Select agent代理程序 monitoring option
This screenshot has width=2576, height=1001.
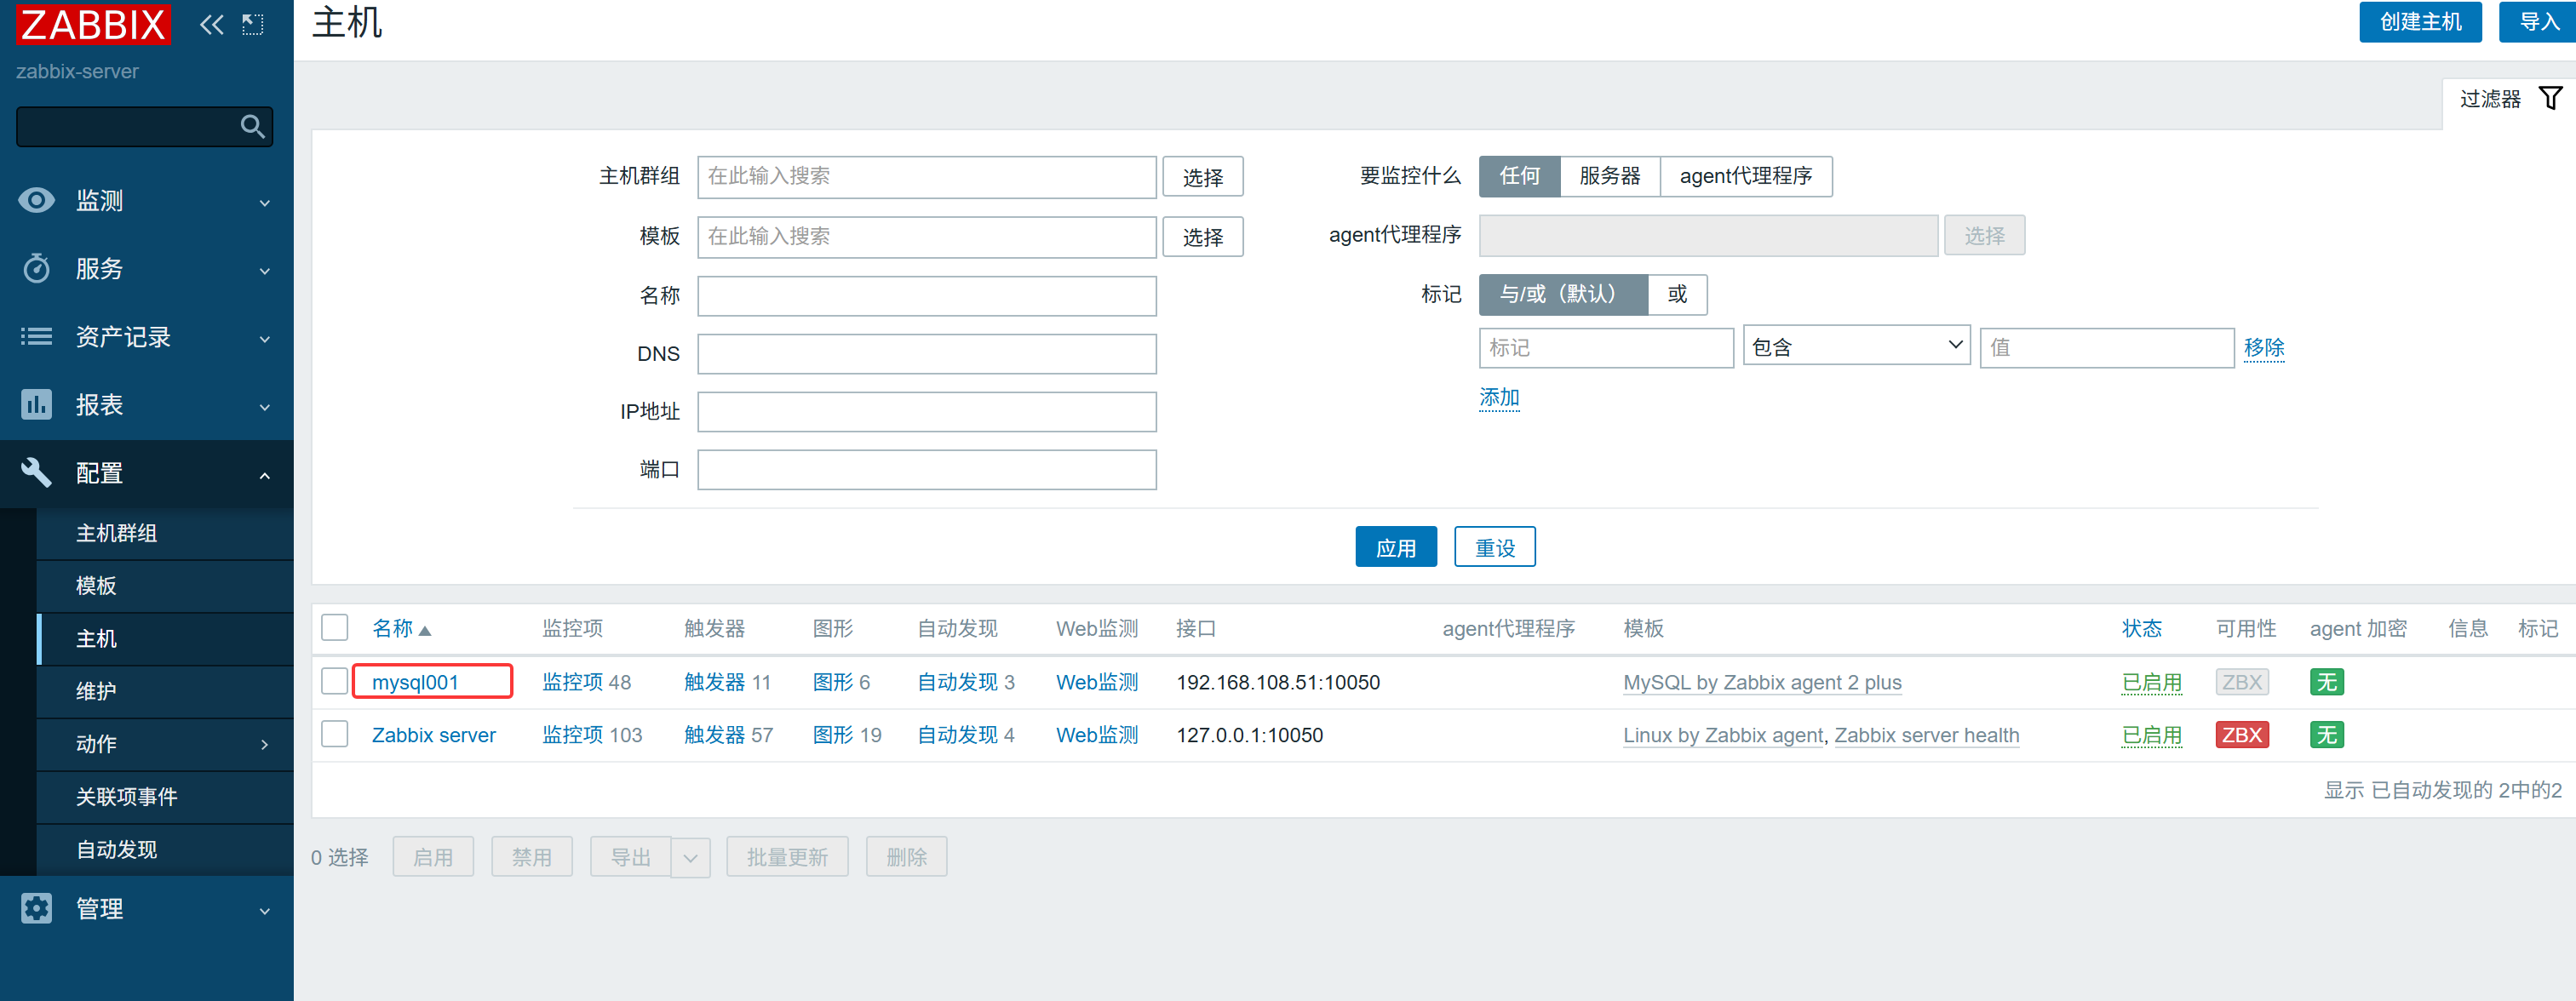[x=1746, y=176]
